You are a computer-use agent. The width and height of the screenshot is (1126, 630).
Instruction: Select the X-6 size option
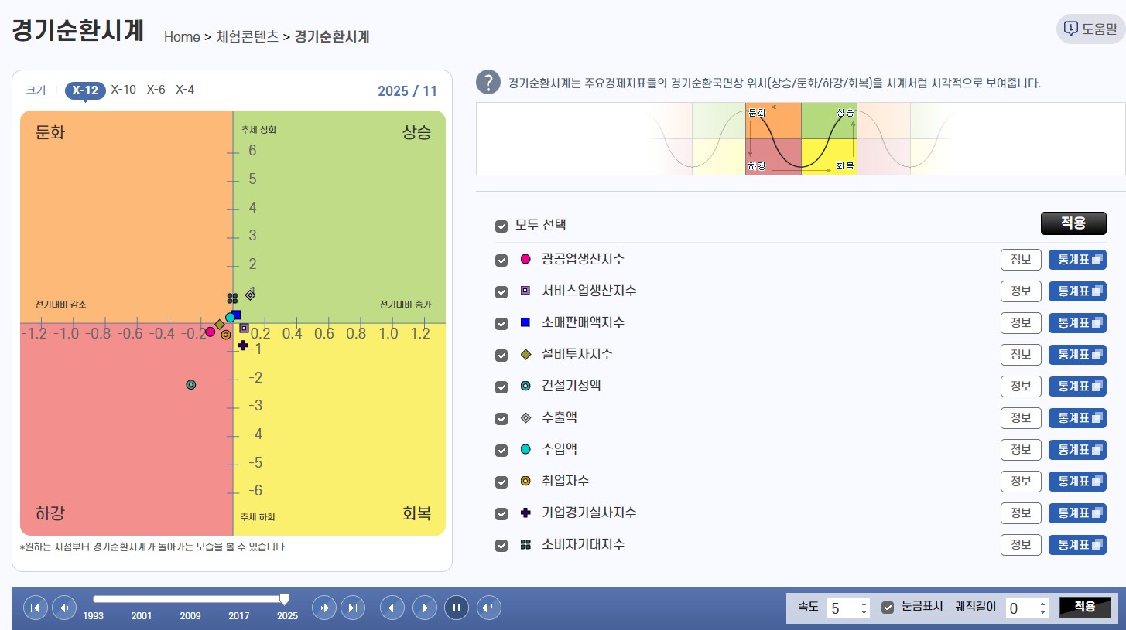click(156, 90)
